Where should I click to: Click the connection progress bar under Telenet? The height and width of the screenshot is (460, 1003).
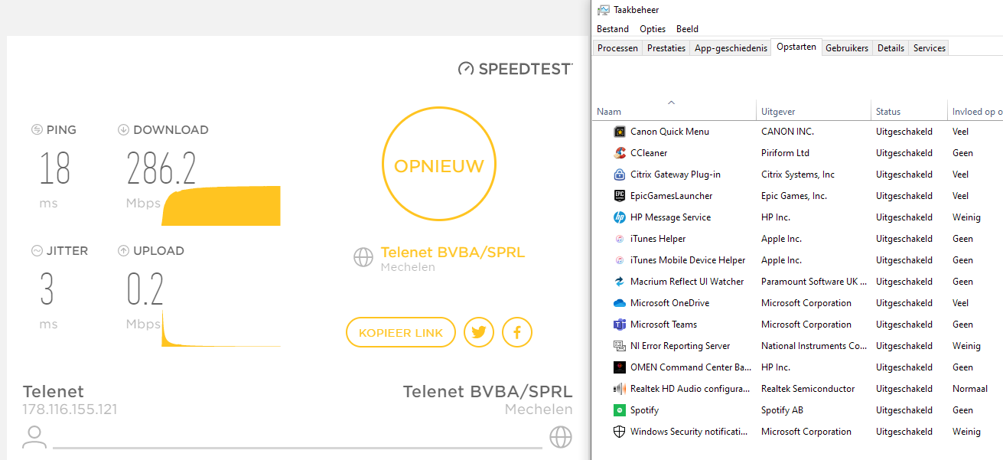pyautogui.click(x=298, y=447)
